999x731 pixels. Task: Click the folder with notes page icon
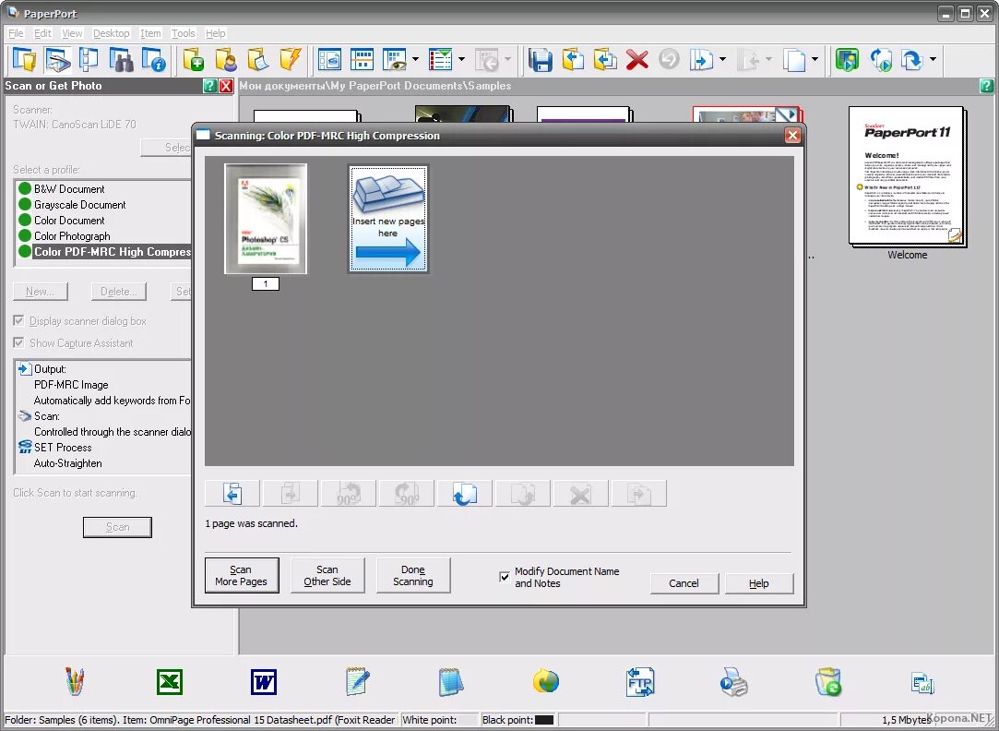pos(258,60)
